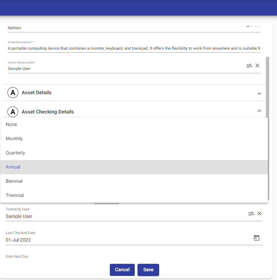Choose Biennial checking frequency
Viewport: 277px width, 280px height.
click(14, 181)
